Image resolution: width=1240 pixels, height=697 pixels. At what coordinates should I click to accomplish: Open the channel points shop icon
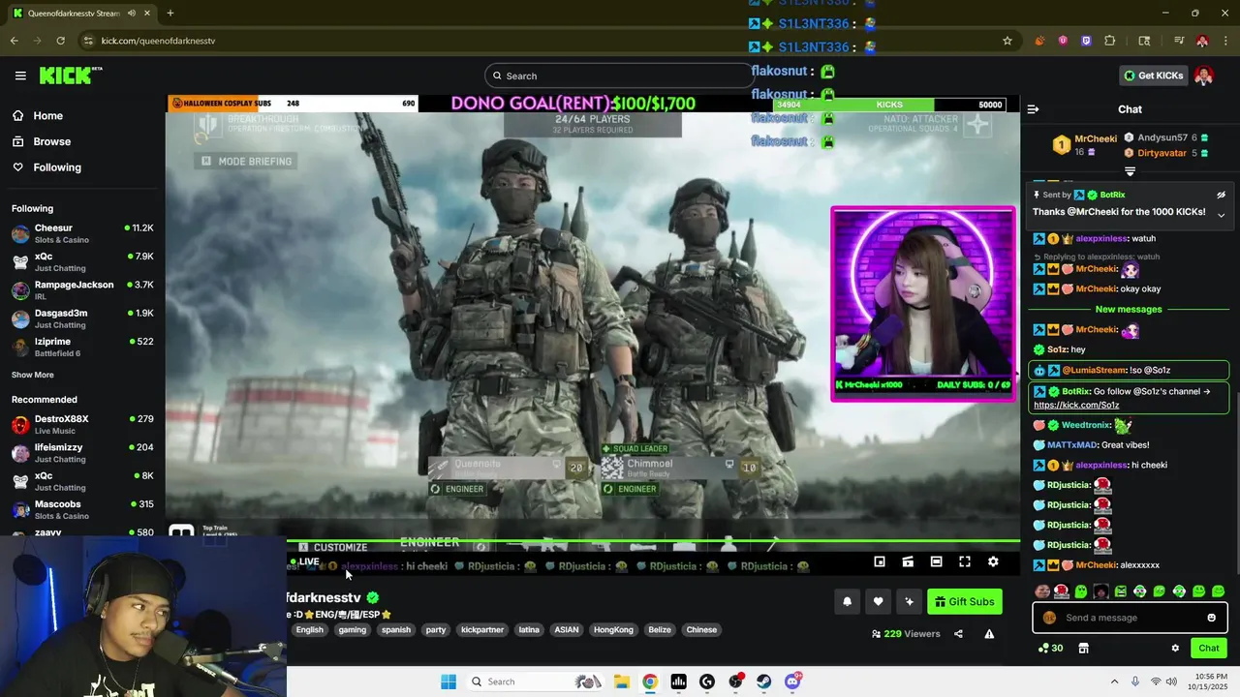[x=1083, y=648]
